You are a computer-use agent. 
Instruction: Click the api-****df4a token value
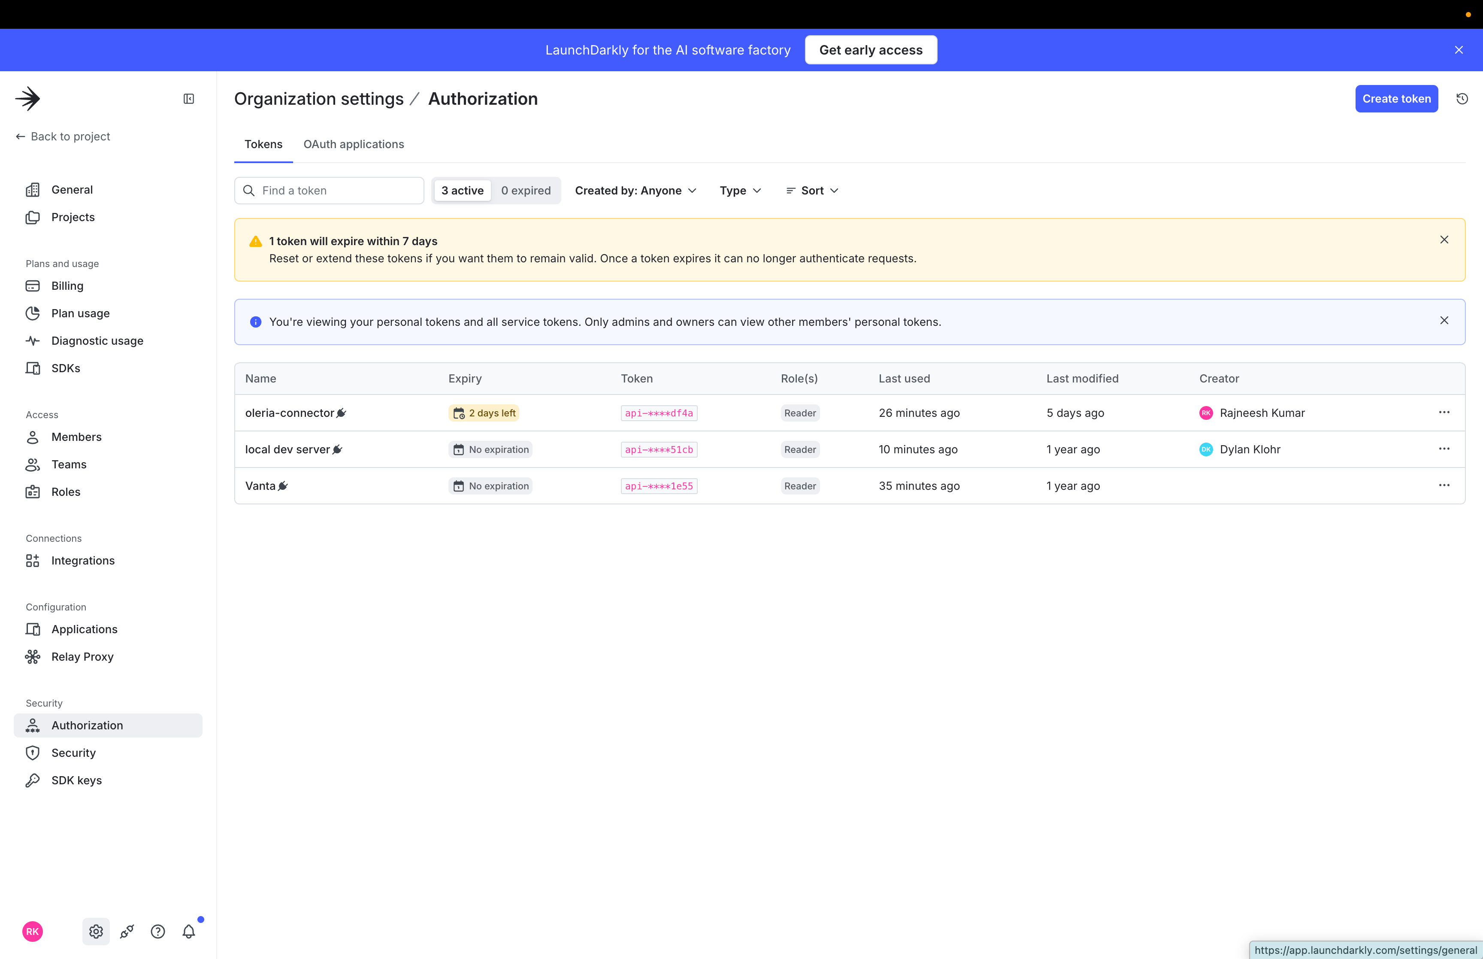click(x=658, y=413)
